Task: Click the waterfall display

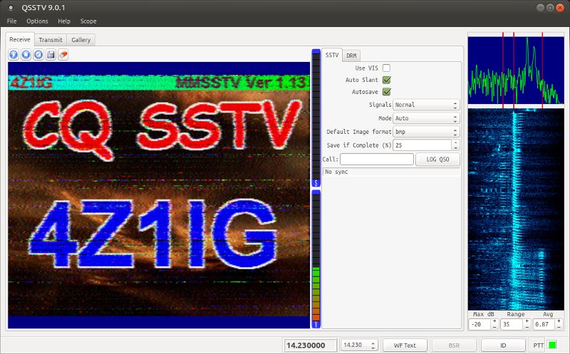Action: [516, 209]
